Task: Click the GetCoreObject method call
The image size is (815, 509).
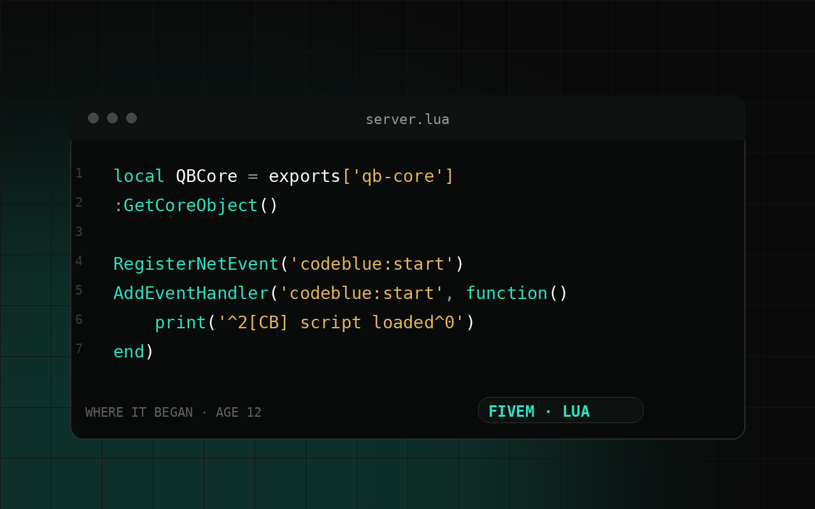Action: [x=190, y=206]
